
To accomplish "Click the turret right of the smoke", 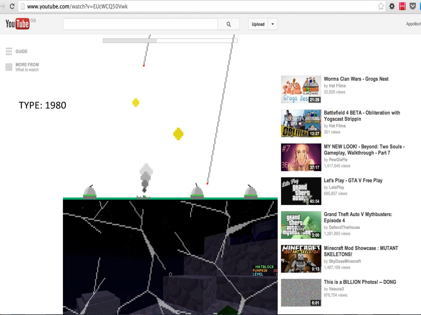I will [x=197, y=191].
